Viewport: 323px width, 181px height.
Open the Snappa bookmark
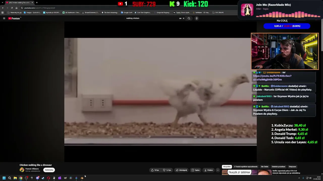[32, 13]
